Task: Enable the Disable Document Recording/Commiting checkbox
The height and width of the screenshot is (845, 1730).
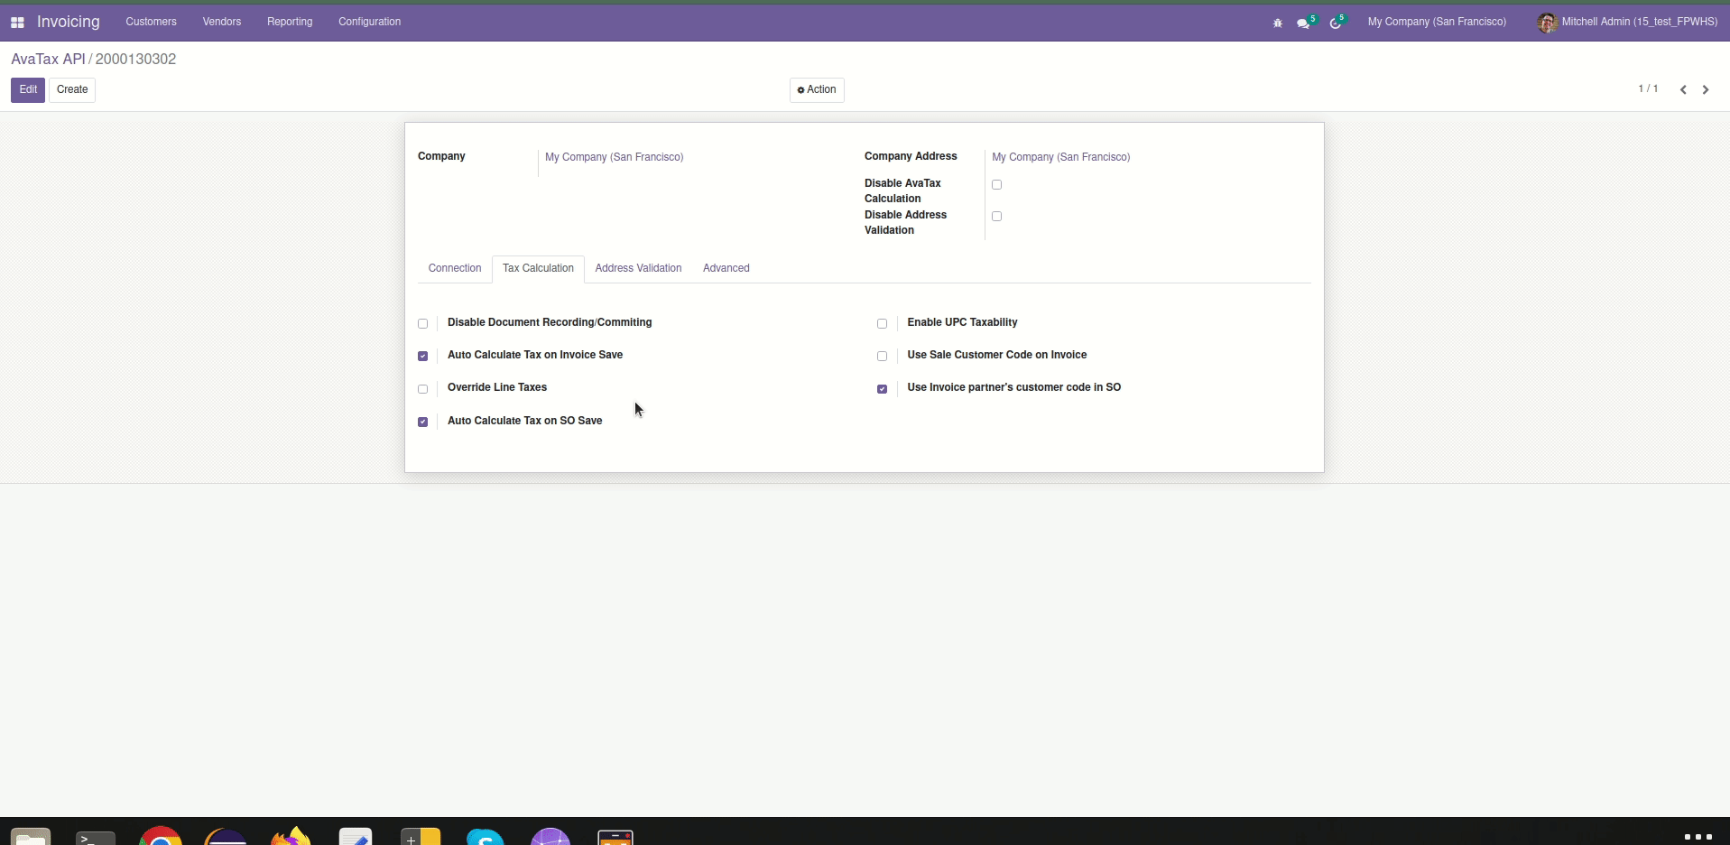Action: 422,323
